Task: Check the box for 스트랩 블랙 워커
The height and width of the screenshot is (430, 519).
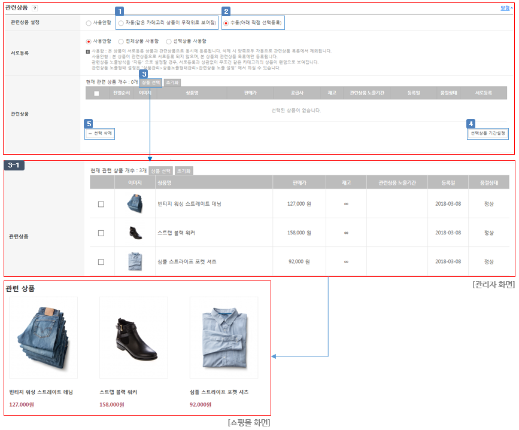Action: pos(101,233)
